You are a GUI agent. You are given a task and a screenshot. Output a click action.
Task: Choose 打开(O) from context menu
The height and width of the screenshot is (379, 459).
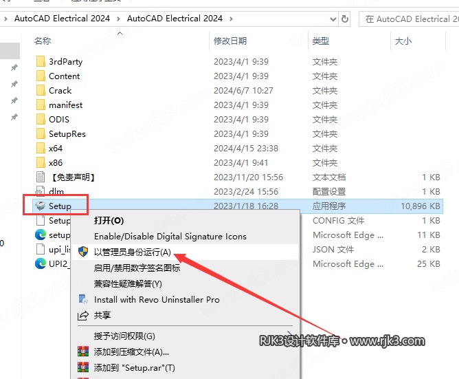pyautogui.click(x=109, y=220)
